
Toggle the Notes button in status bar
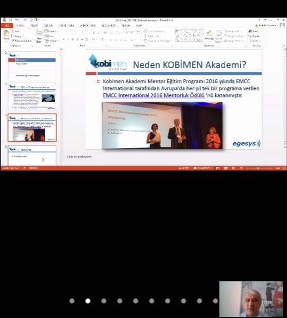[x=184, y=168]
